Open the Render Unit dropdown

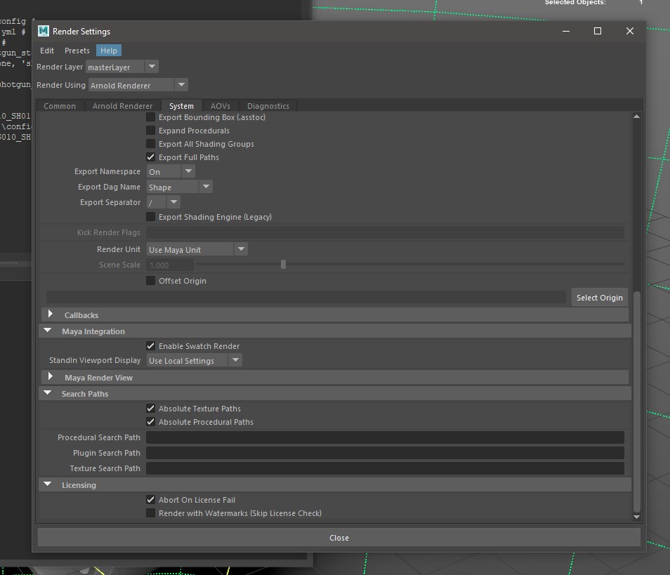pyautogui.click(x=241, y=249)
